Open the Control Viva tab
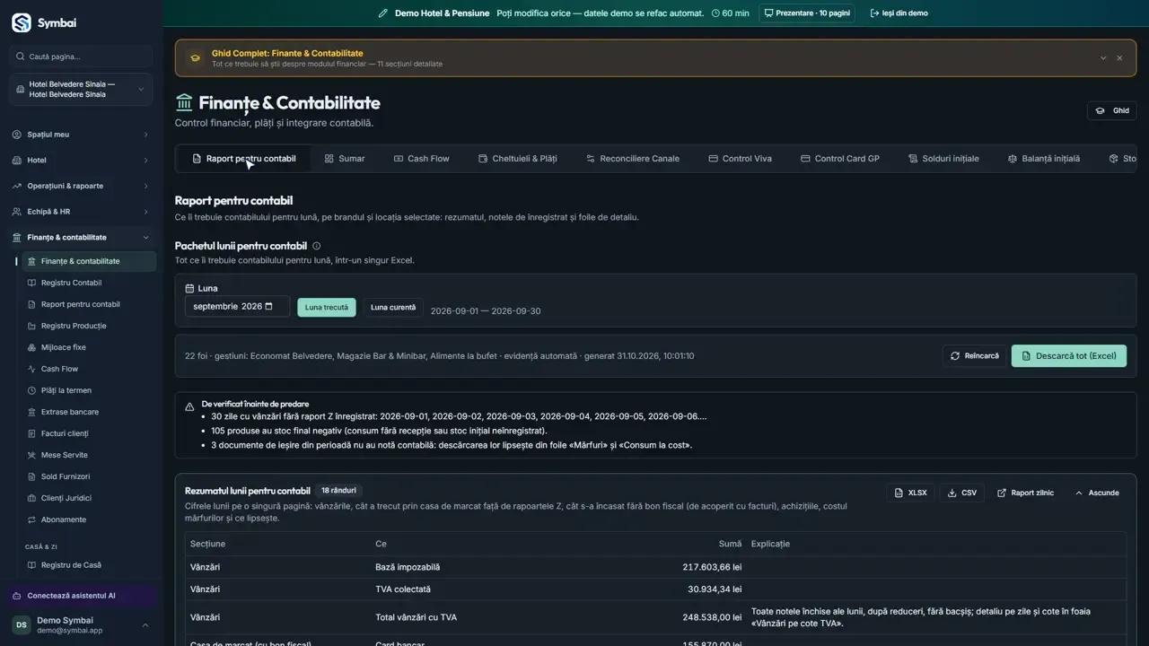 (741, 159)
